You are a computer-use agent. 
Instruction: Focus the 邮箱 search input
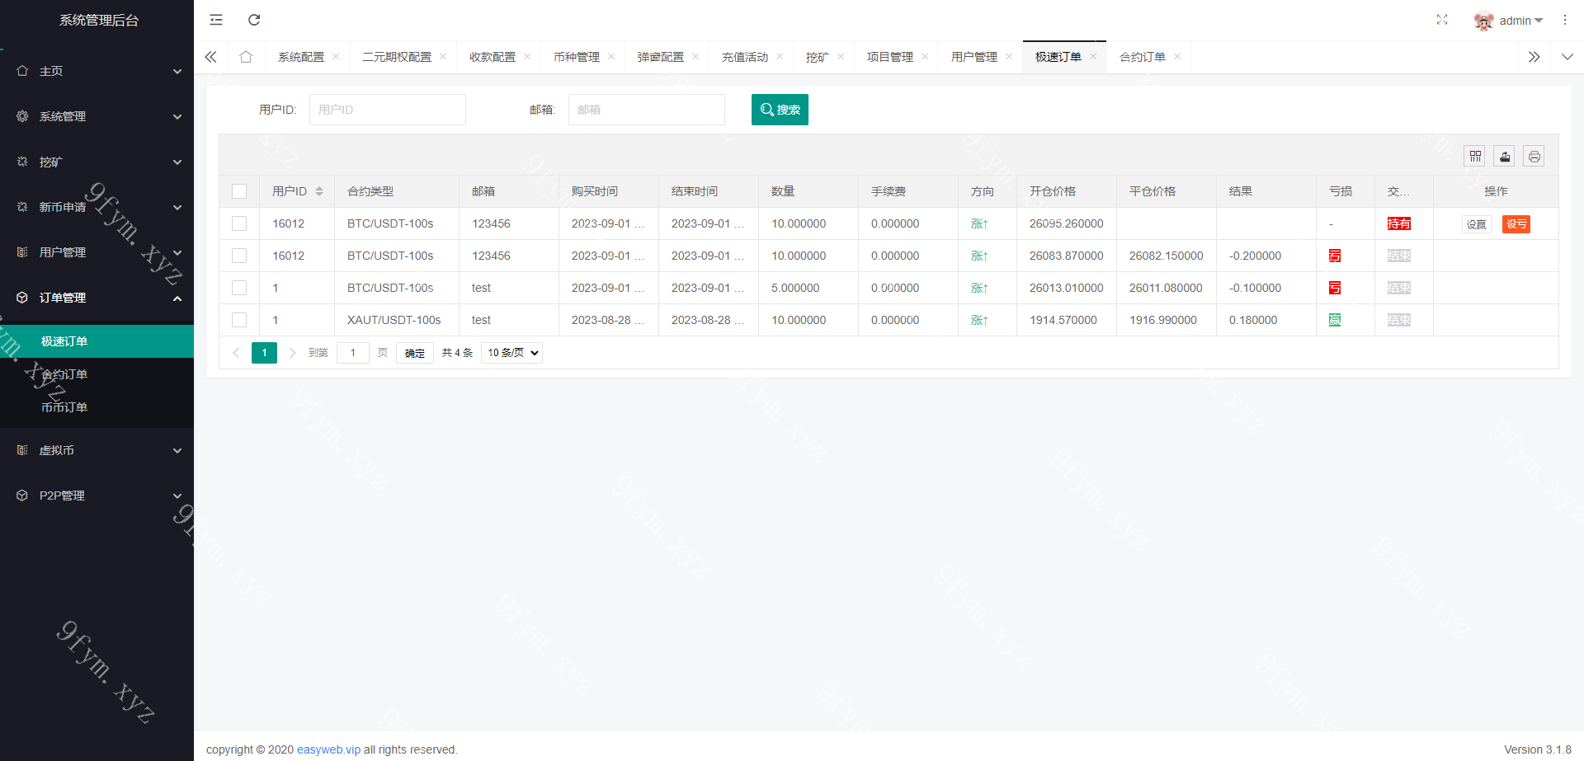[x=647, y=110]
